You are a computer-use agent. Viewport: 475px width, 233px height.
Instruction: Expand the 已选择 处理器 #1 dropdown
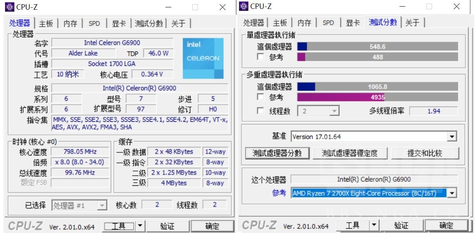coord(102,205)
